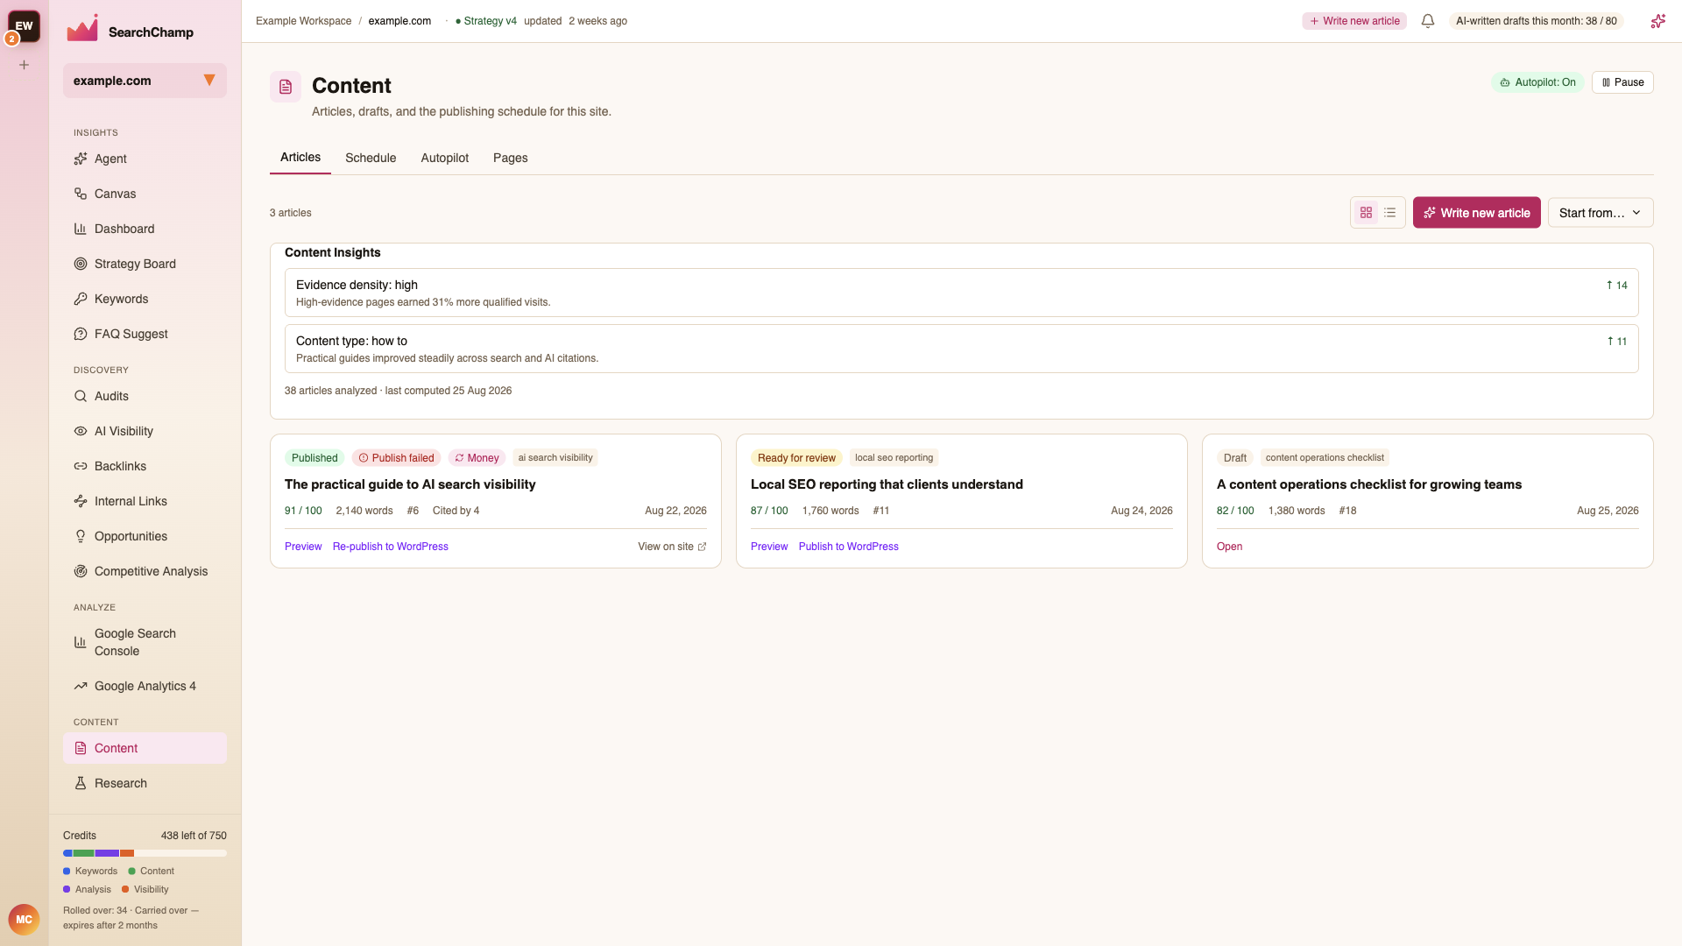The width and height of the screenshot is (1682, 946).
Task: Switch to the Autopilot tab
Action: (x=444, y=158)
